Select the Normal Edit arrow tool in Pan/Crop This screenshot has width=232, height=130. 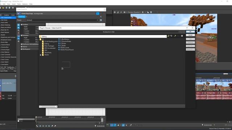click(x=18, y=27)
